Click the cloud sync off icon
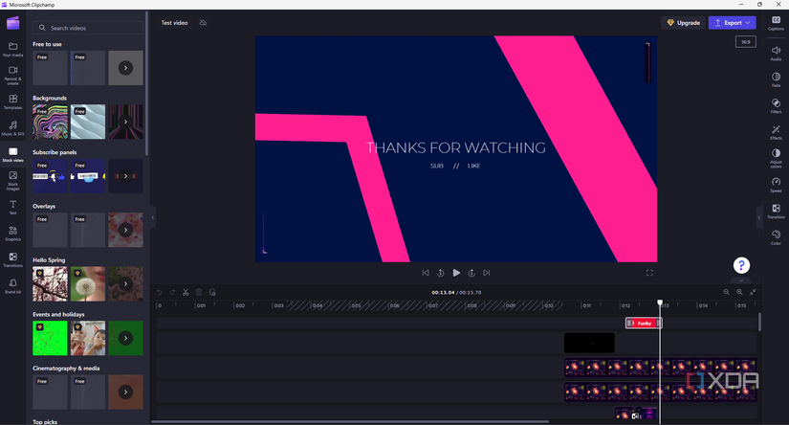The image size is (789, 425). point(203,23)
